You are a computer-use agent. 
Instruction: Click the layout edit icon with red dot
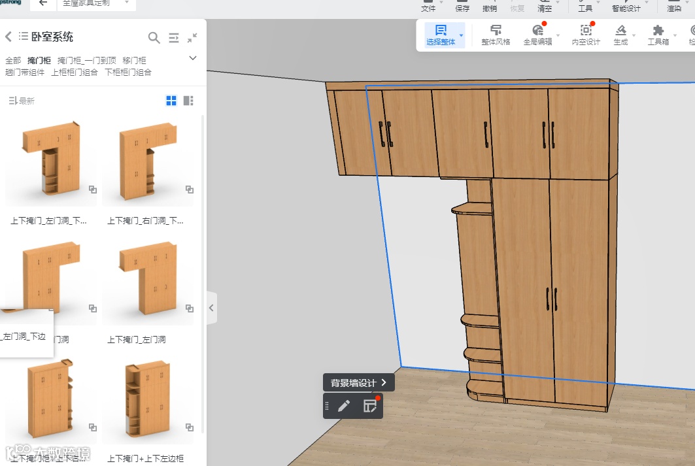coord(371,406)
